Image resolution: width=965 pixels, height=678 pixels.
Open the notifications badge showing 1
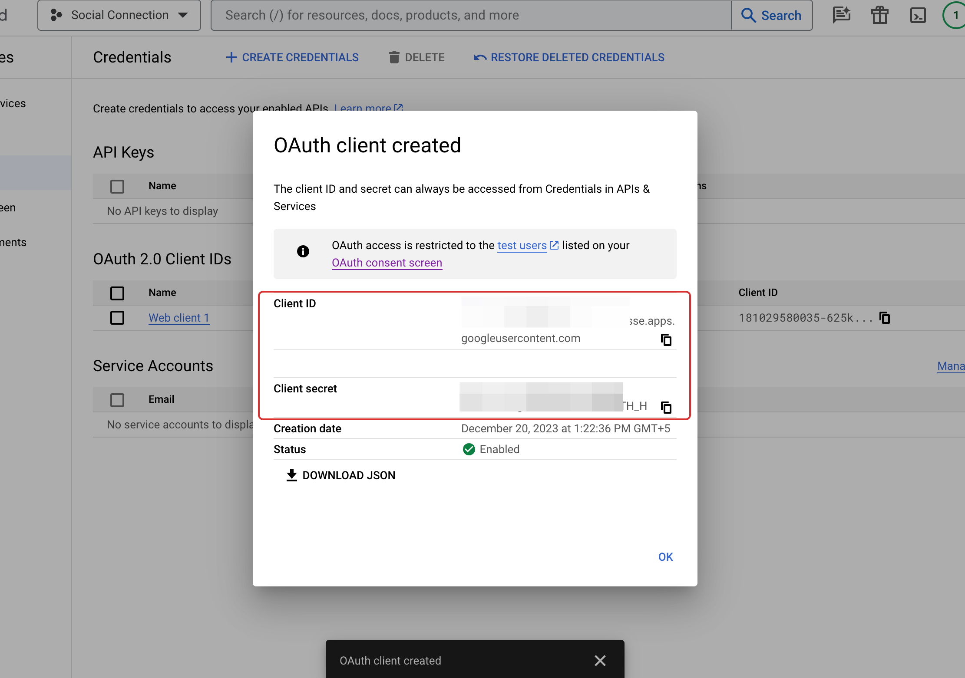coord(955,15)
